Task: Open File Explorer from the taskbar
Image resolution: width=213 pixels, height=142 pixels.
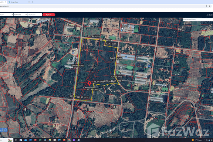Action: point(50,140)
